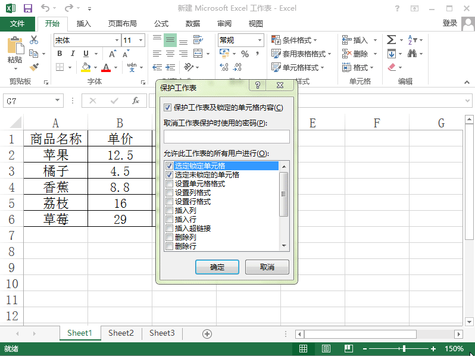475x356 pixels.
Task: Click the percent style icon
Action: (x=245, y=54)
